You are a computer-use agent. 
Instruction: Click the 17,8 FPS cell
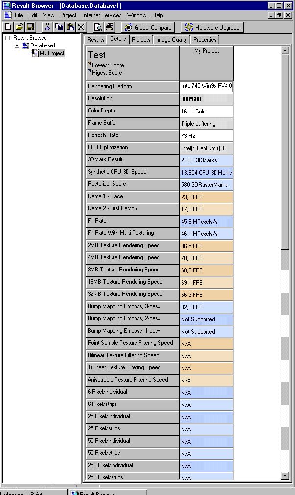pos(206,209)
